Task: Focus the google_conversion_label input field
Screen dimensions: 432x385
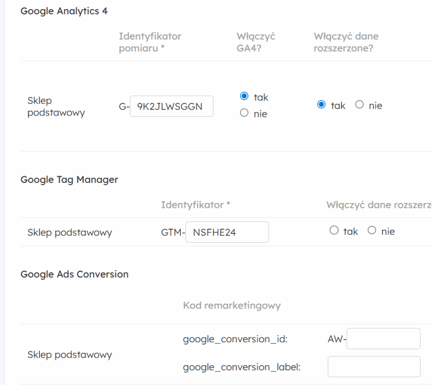Action: (374, 367)
